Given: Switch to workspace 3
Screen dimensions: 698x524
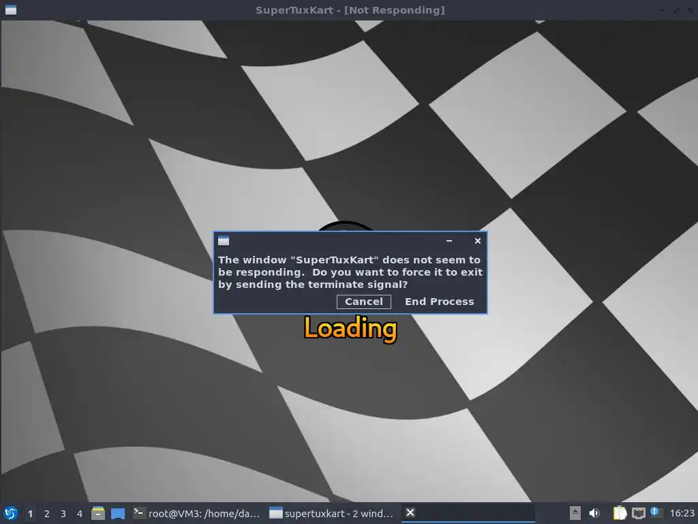Looking at the screenshot, I should (x=63, y=514).
